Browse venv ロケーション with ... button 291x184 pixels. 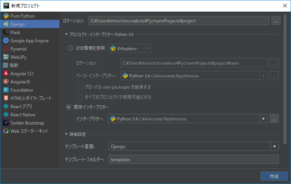tap(274, 63)
